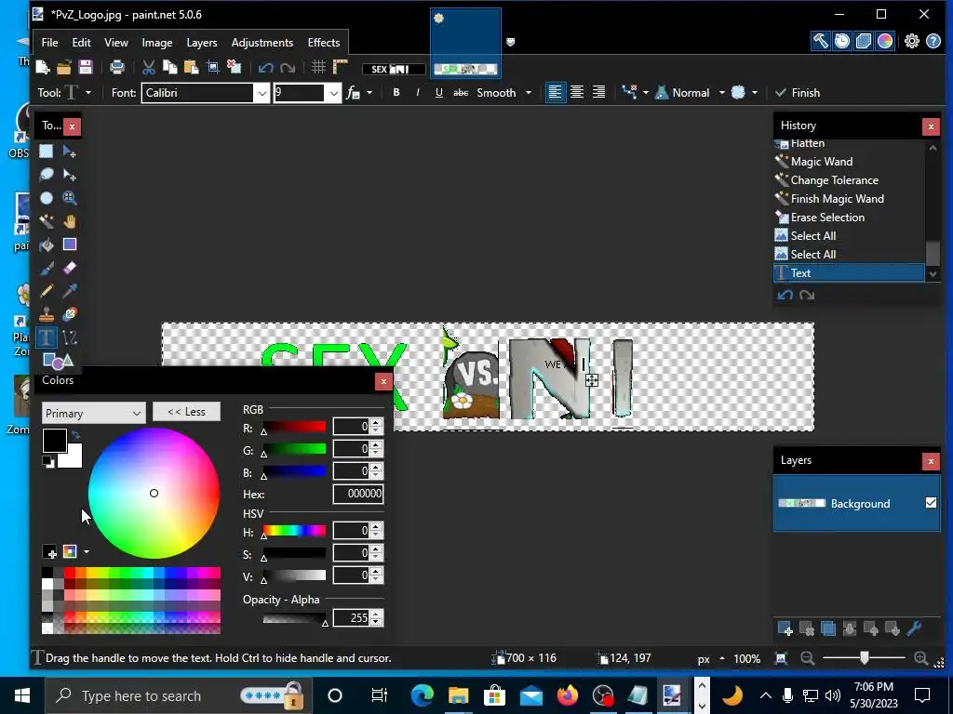Viewport: 953px width, 714px height.
Task: Open the View menu
Action: 116,43
